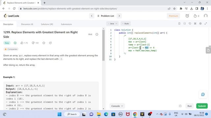
Task: Click the LeetCode logo
Action: pyautogui.click(x=12, y=16)
